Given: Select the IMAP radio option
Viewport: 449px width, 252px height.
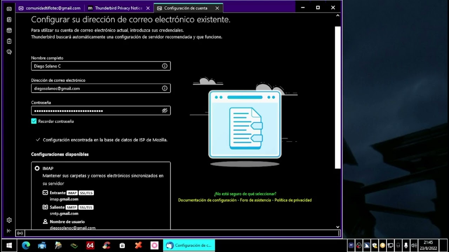Looking at the screenshot, I should point(37,168).
